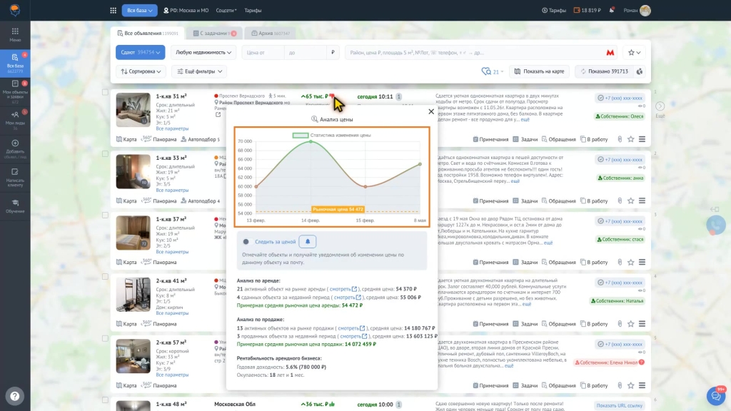Viewport: 731px width, 411px height.
Task: Open hamburger menu of first listing
Action: pyautogui.click(x=642, y=139)
